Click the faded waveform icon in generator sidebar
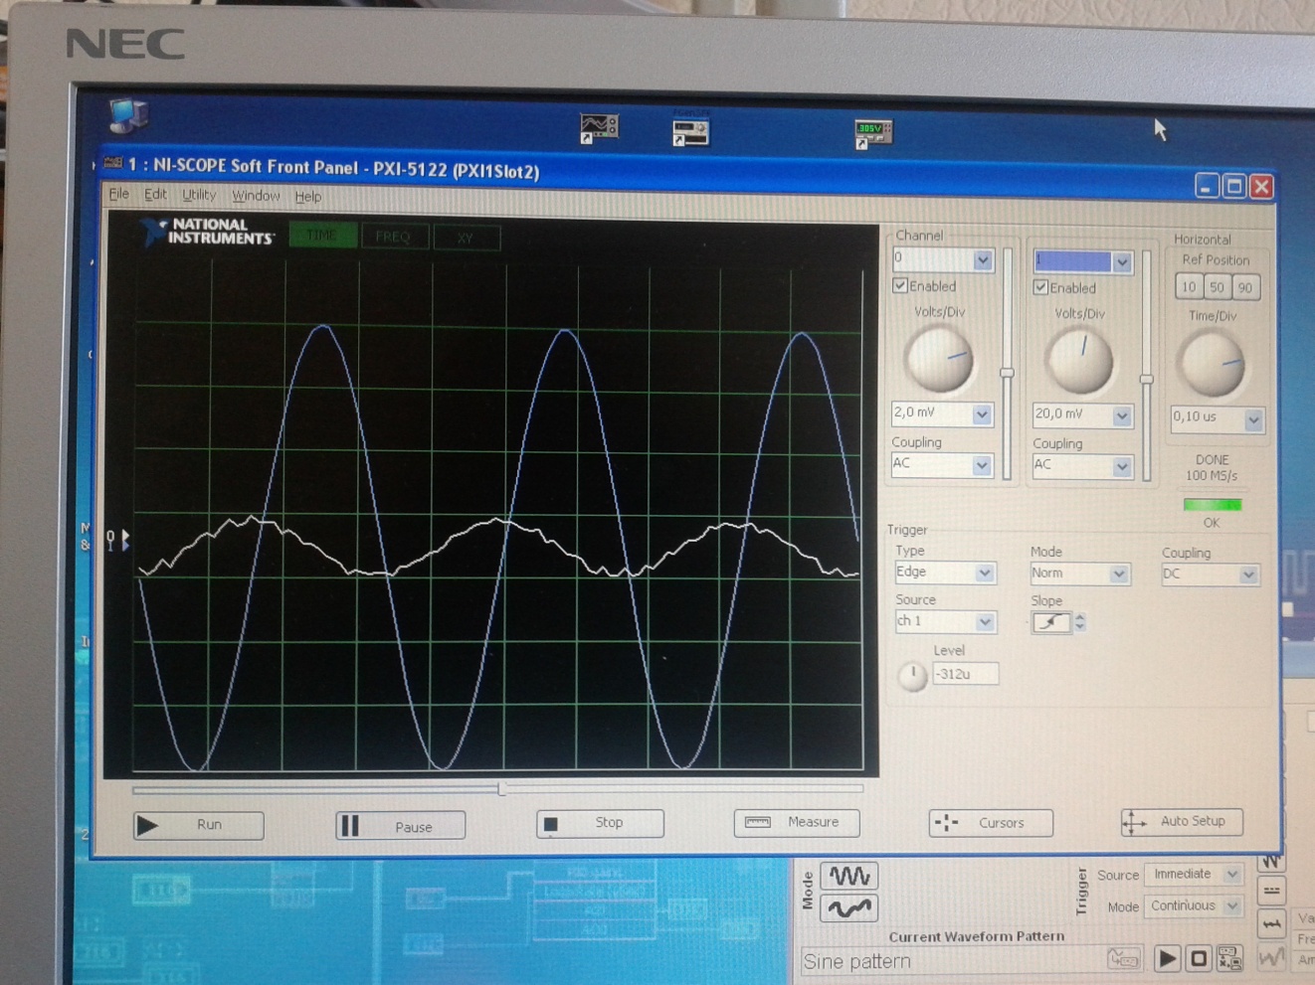Image resolution: width=1315 pixels, height=985 pixels. tap(1271, 958)
